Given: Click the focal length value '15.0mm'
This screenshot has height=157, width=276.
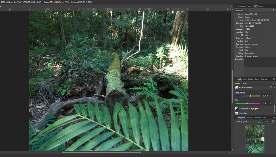Looking at the screenshot, I should pyautogui.click(x=248, y=38).
